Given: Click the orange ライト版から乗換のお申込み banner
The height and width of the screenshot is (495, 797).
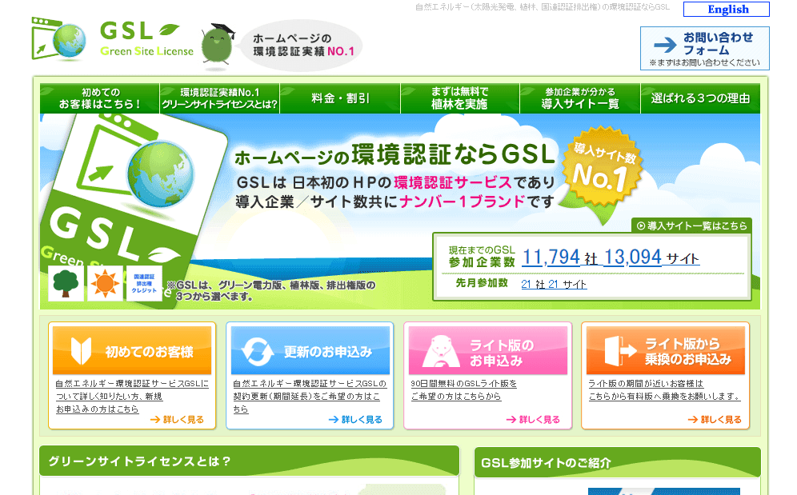Looking at the screenshot, I should (x=665, y=351).
